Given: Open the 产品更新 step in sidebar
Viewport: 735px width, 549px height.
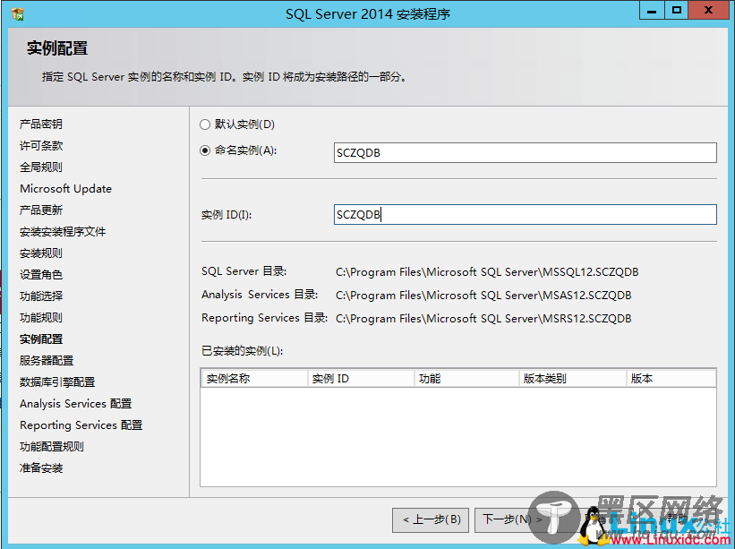Looking at the screenshot, I should pos(41,210).
